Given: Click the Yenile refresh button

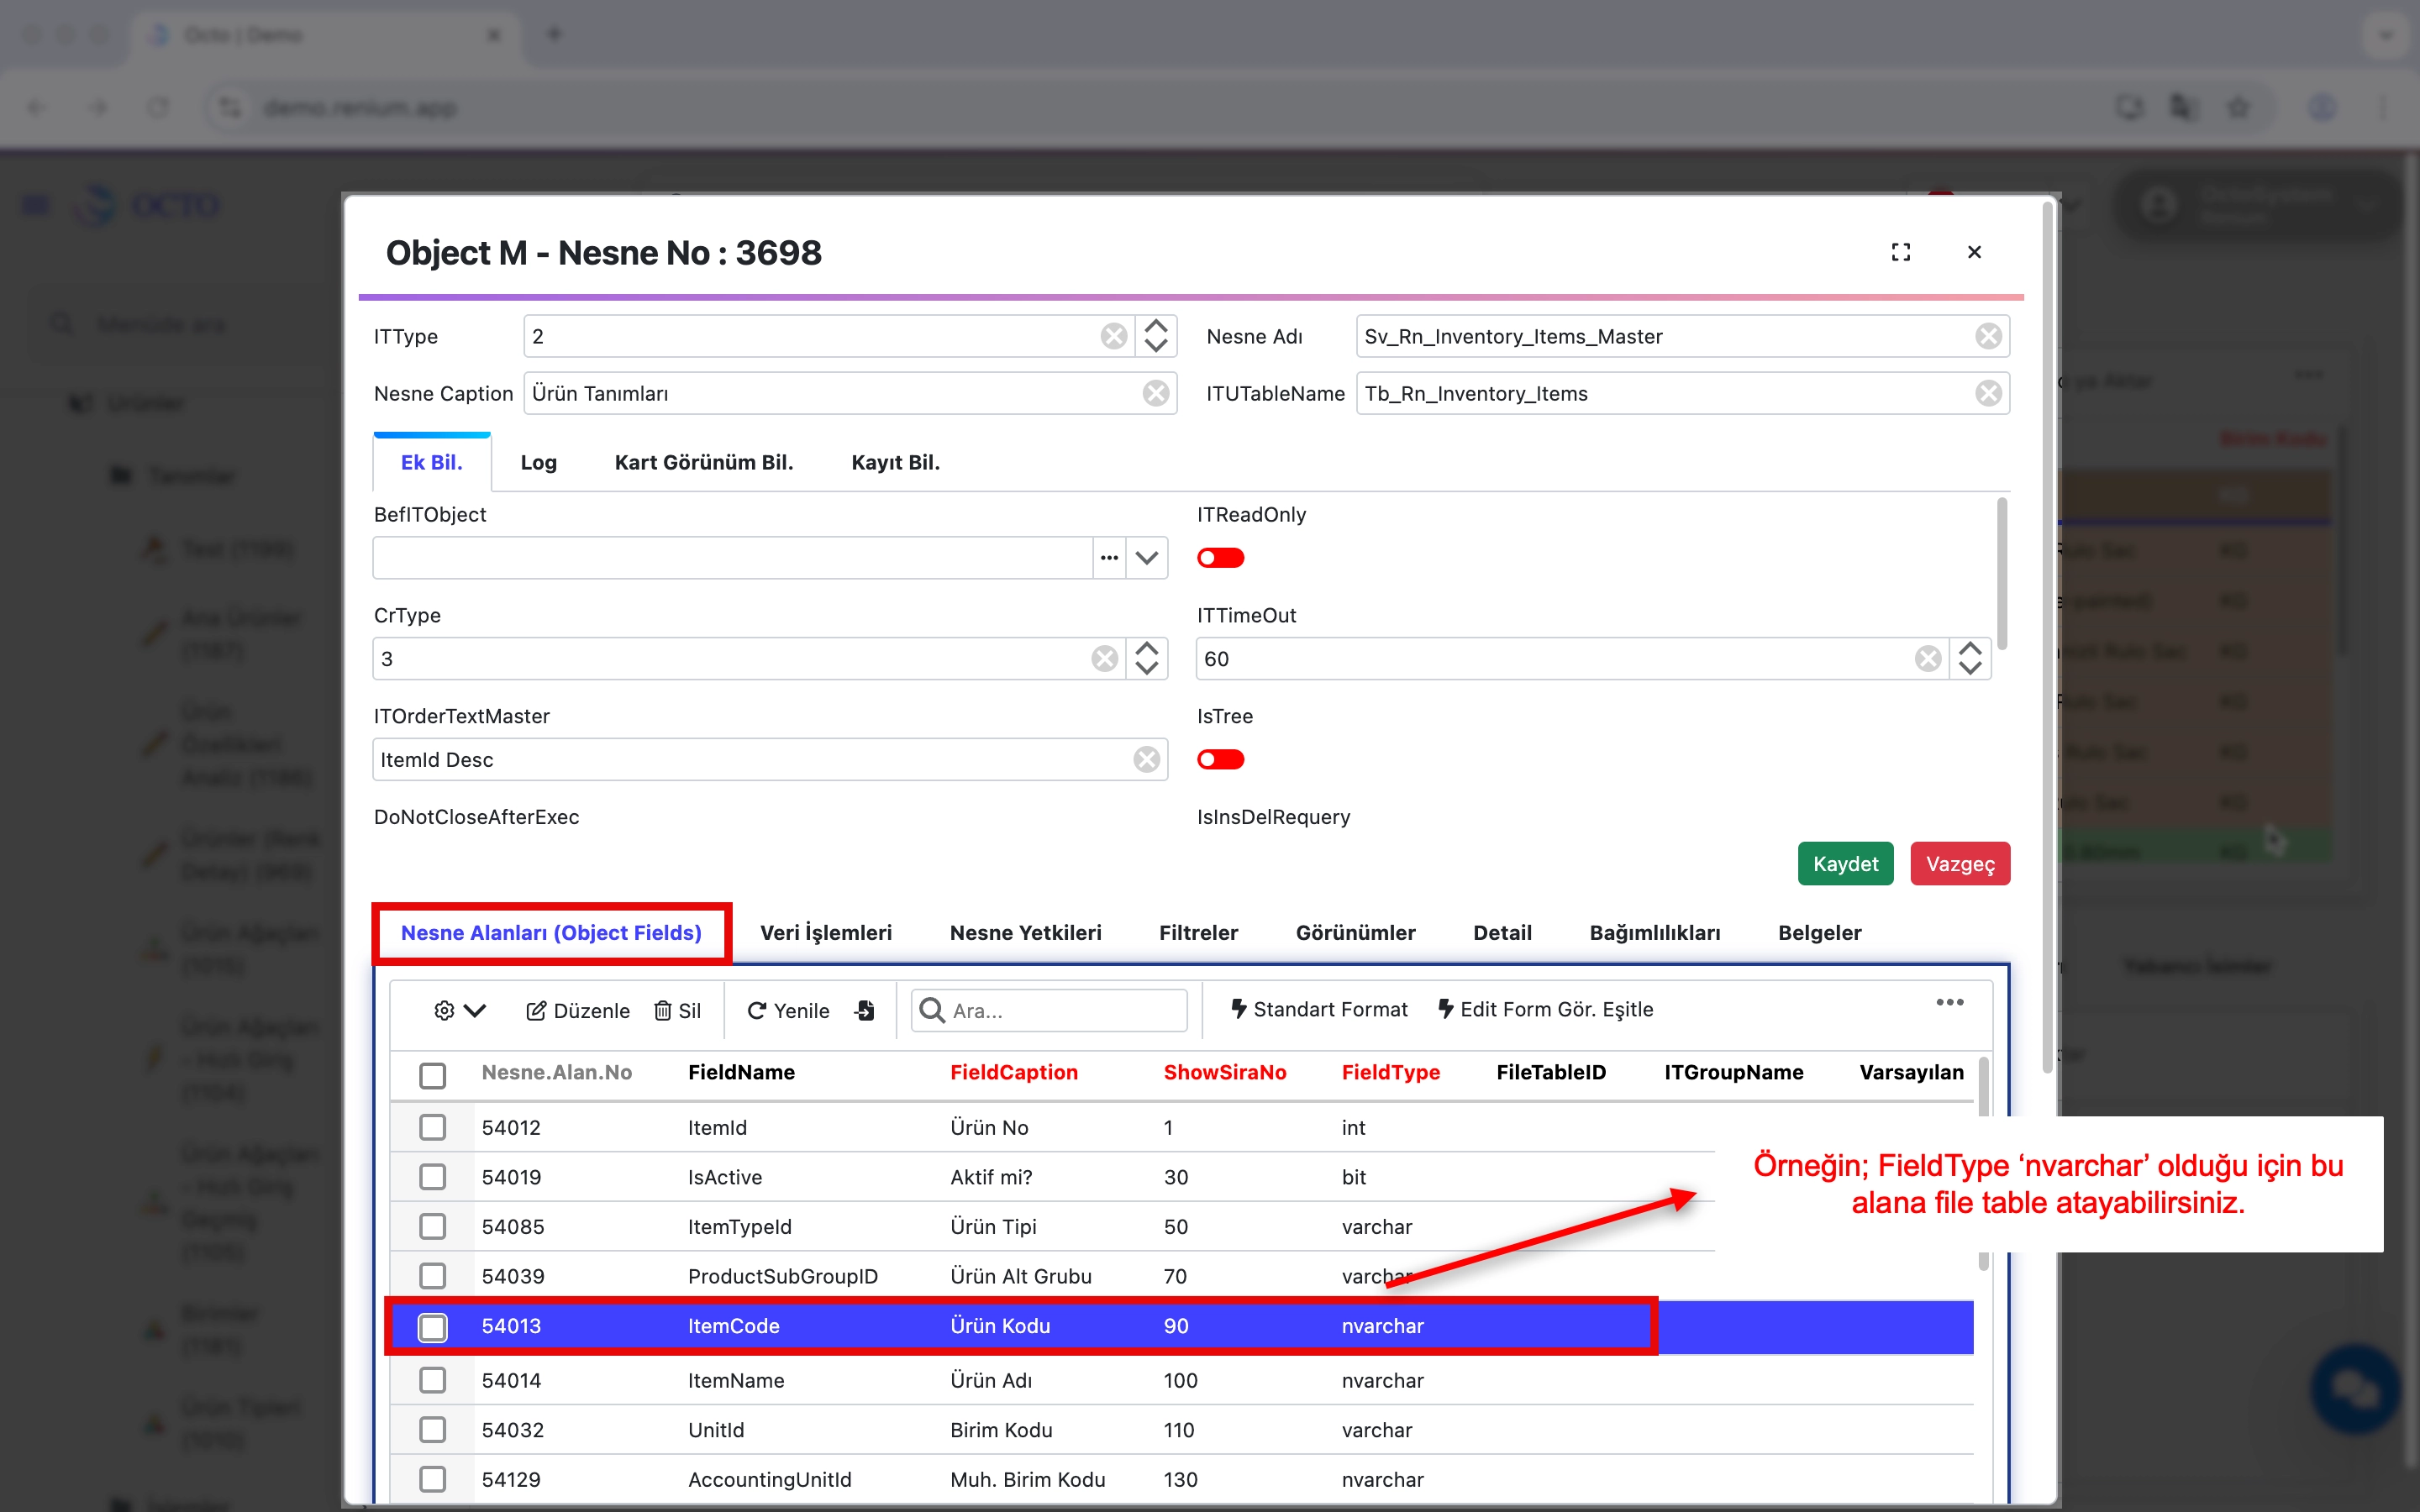Looking at the screenshot, I should (788, 1010).
